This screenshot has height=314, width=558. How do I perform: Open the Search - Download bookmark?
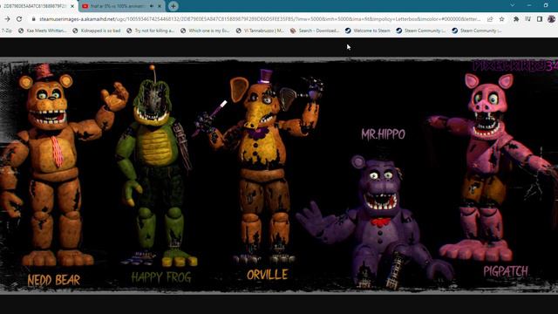tap(315, 31)
